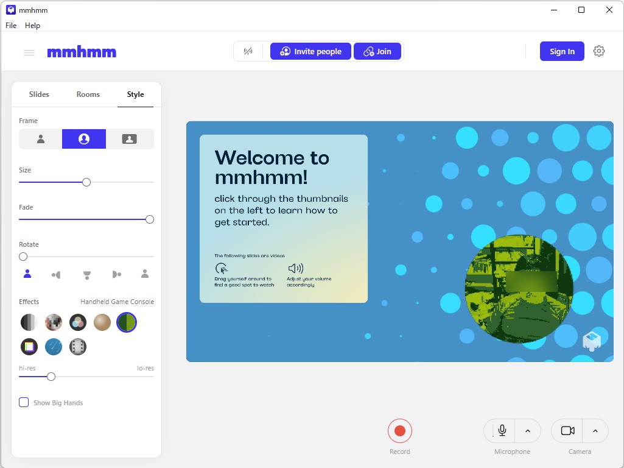This screenshot has width=624, height=468.
Task: Start recording with Record button
Action: (399, 431)
